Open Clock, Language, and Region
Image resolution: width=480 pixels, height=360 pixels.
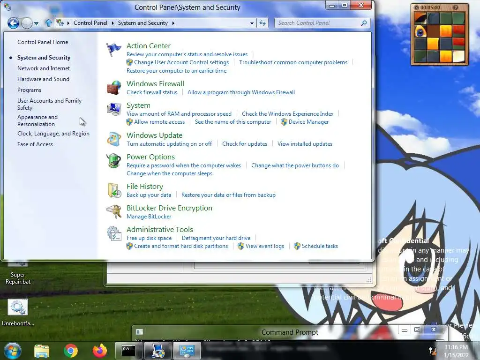[x=53, y=134]
